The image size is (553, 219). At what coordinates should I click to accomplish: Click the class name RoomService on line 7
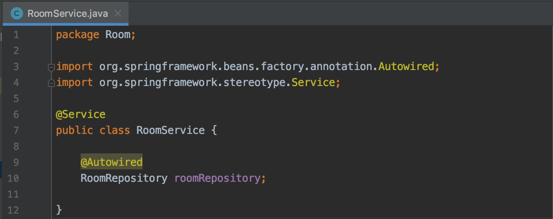[x=171, y=130]
